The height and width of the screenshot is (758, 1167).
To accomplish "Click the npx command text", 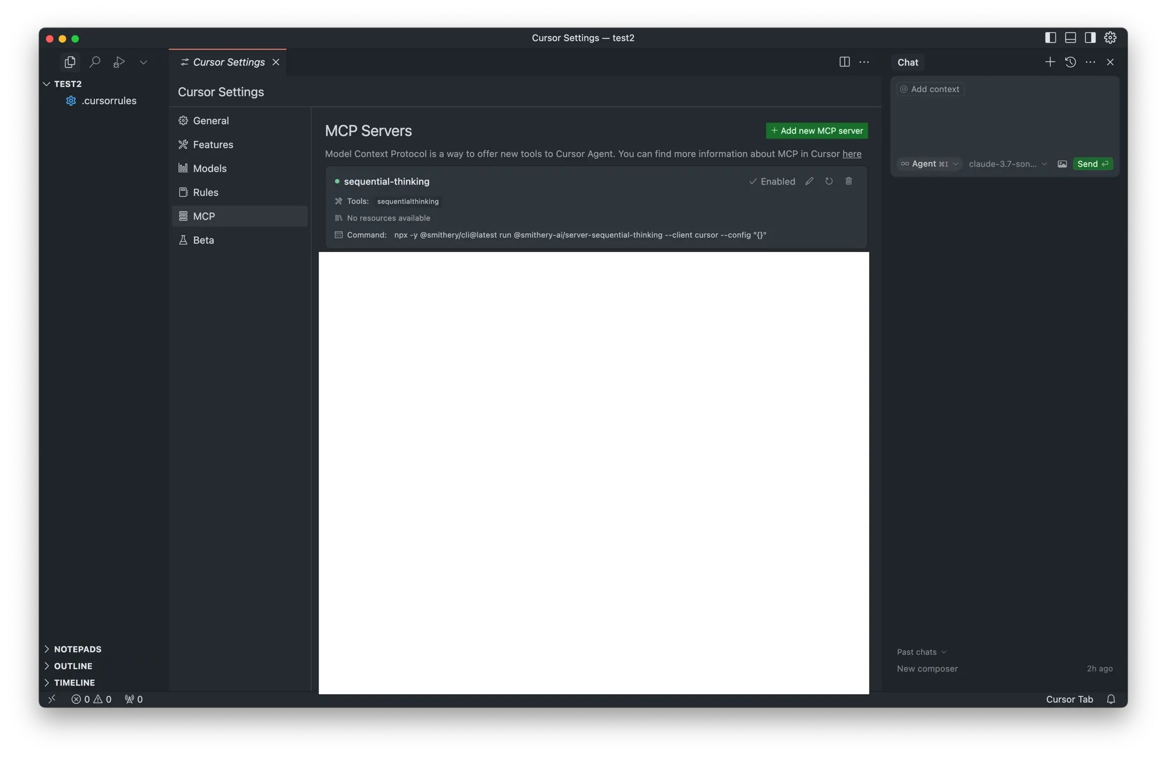I will (x=580, y=235).
